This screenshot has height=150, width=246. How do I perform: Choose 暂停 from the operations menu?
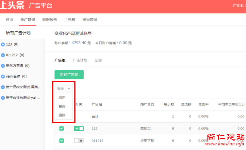coord(62,106)
